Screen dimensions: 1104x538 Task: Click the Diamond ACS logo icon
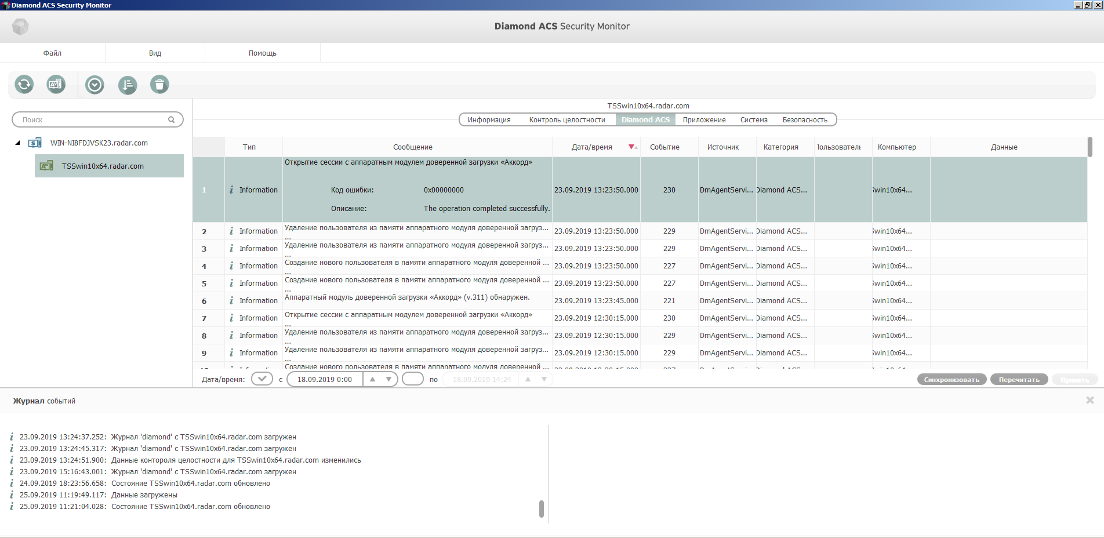point(20,27)
